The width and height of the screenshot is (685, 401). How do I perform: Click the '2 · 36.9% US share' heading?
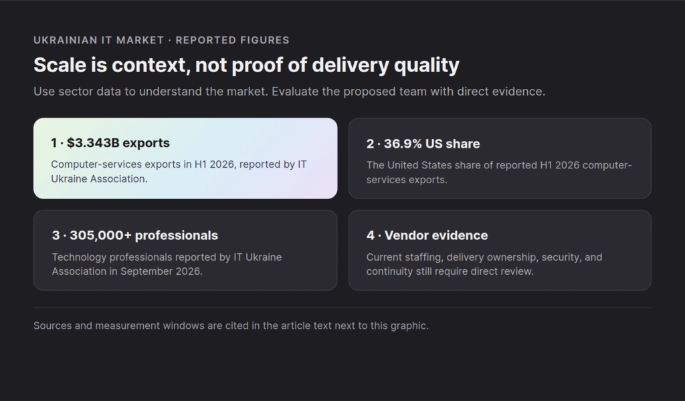tap(423, 144)
